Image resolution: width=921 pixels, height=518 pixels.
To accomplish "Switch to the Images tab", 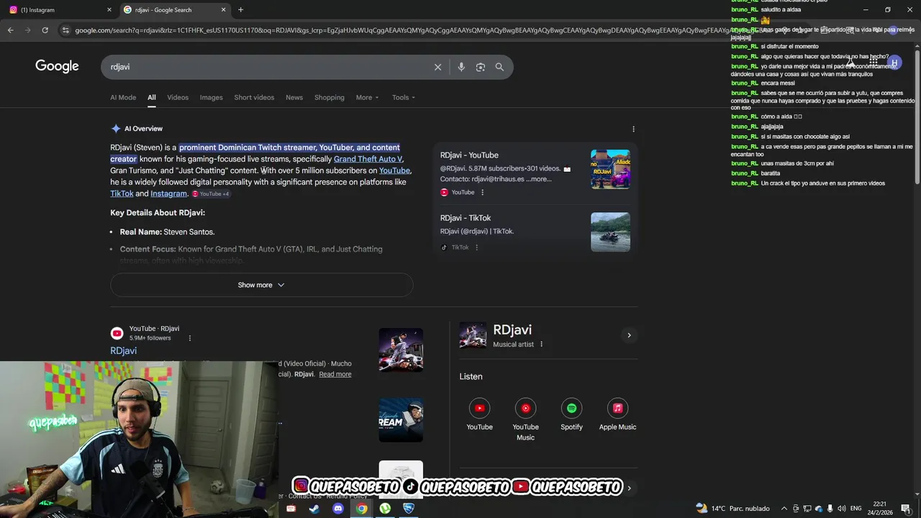I will pos(211,98).
